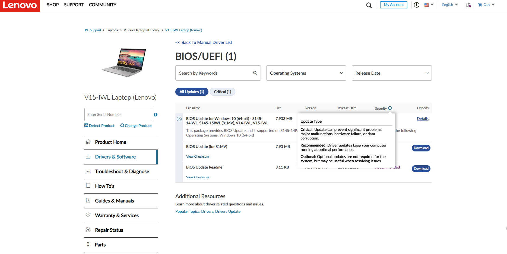Click the Parts icon in sidebar

pos(88,244)
